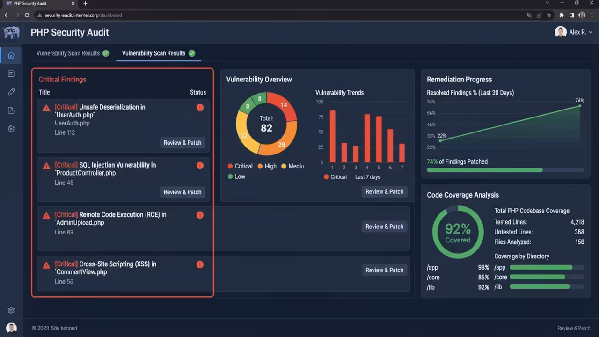599x337 pixels.
Task: Toggle the Low legend item
Action: tap(236, 176)
